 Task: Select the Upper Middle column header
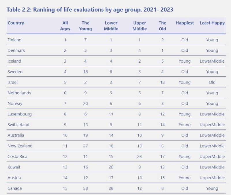point(140,26)
